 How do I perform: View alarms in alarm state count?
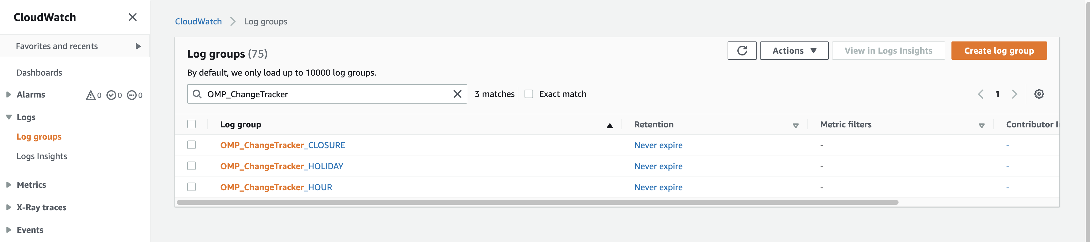(x=94, y=95)
